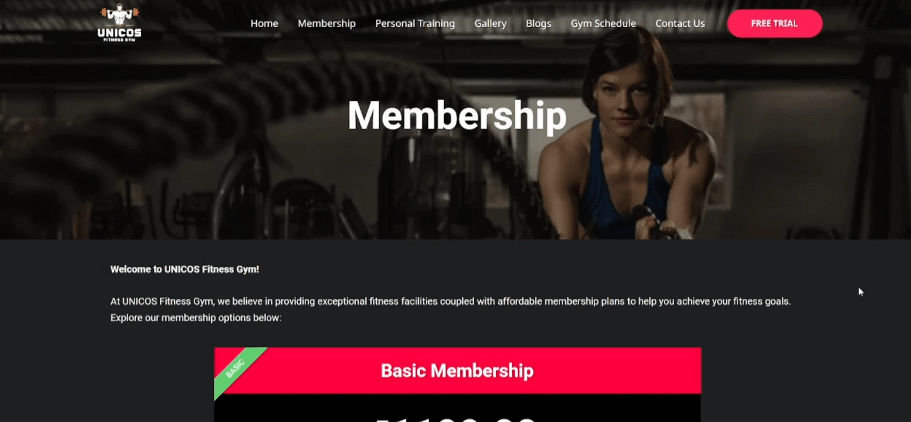Open the Gym Schedule link
911x422 pixels.
[x=603, y=23]
